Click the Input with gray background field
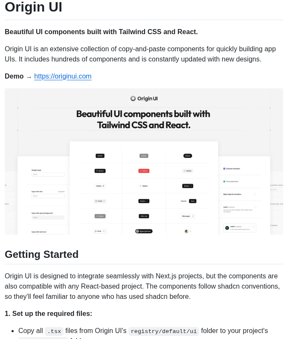This screenshot has height=339, width=287. pos(48,217)
